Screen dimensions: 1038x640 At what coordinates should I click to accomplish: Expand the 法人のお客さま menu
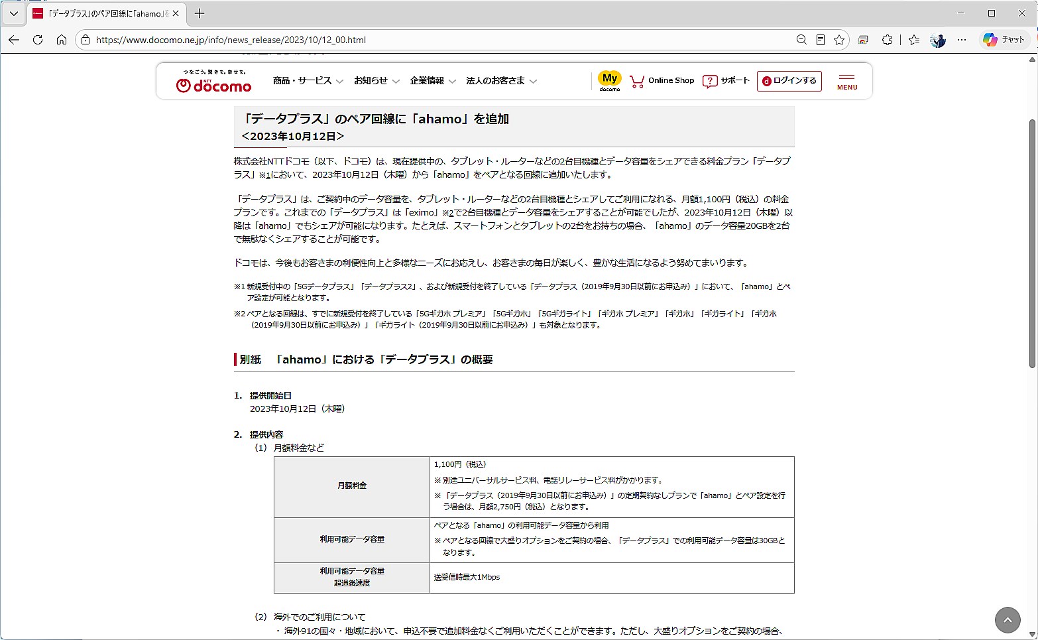501,81
